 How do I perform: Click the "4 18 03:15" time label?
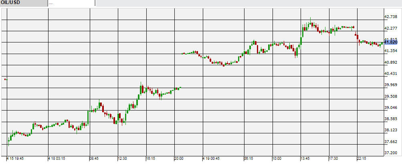pos(57,159)
